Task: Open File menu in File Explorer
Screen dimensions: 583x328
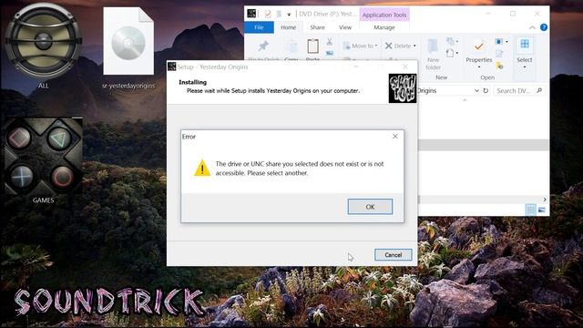Action: (259, 27)
